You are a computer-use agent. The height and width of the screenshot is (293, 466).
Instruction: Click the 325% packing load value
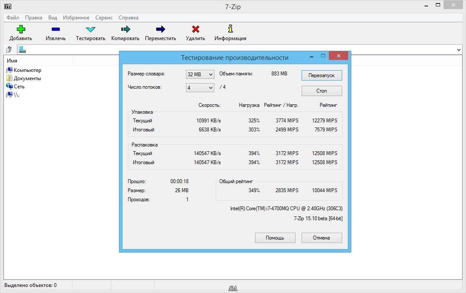pos(254,121)
